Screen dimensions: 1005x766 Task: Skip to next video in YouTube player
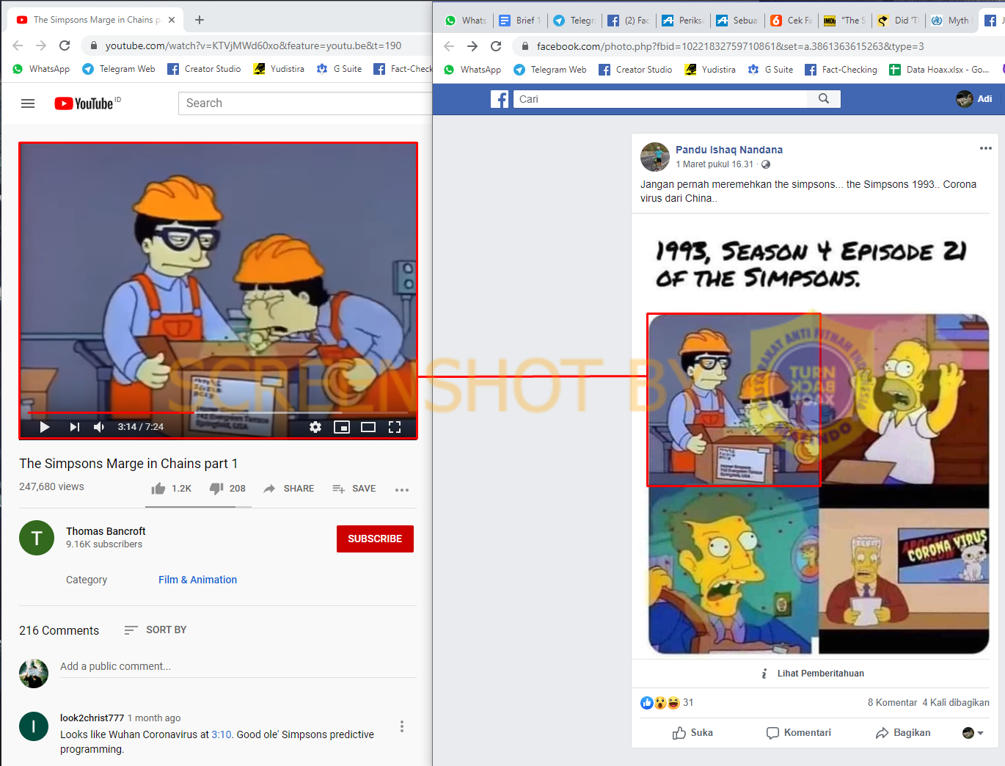point(75,427)
